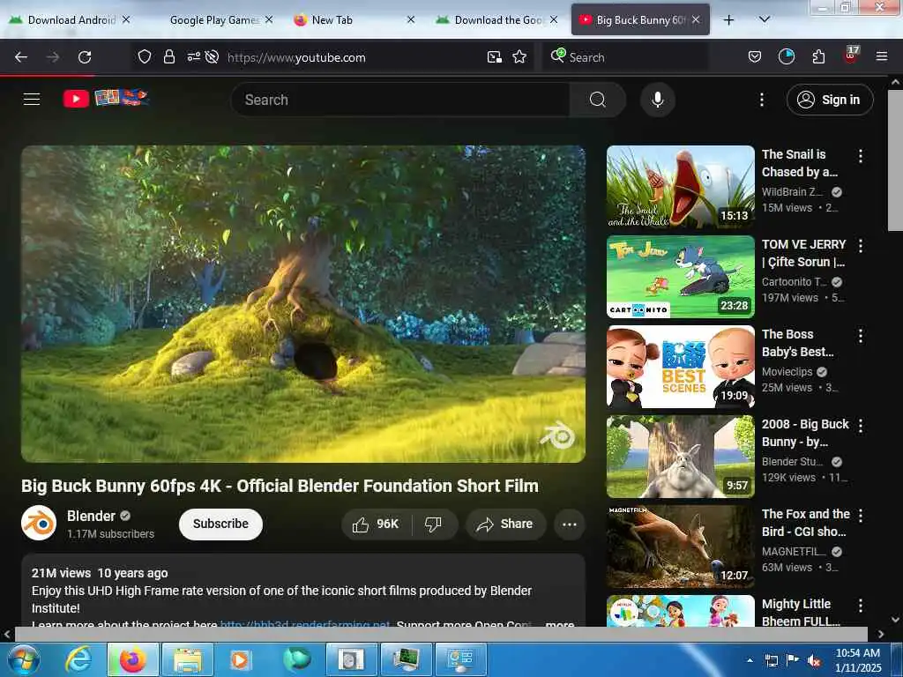Image resolution: width=903 pixels, height=677 pixels.
Task: Click the extension icon with badge 17
Action: coord(851,55)
